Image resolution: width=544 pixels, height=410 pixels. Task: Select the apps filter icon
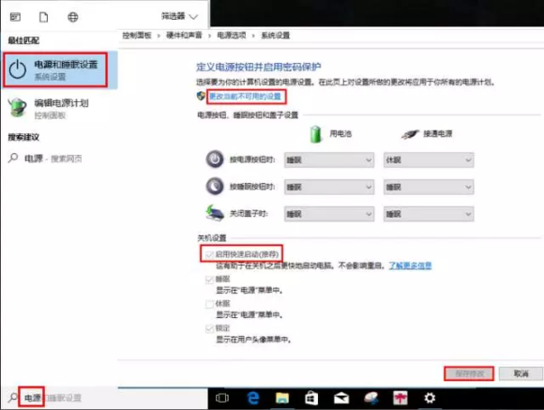click(x=15, y=17)
